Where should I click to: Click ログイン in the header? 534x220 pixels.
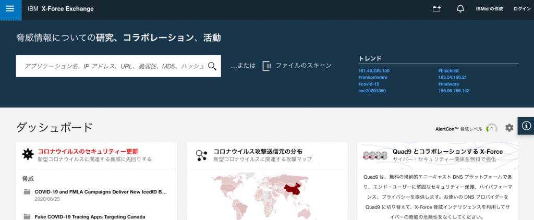point(521,9)
